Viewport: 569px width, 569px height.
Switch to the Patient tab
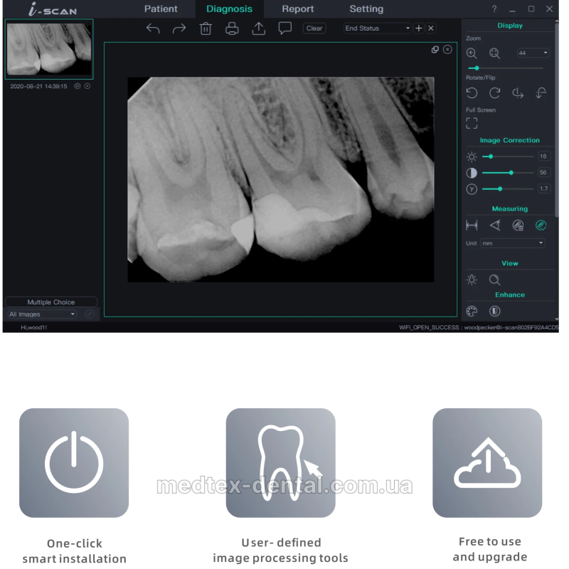161,9
